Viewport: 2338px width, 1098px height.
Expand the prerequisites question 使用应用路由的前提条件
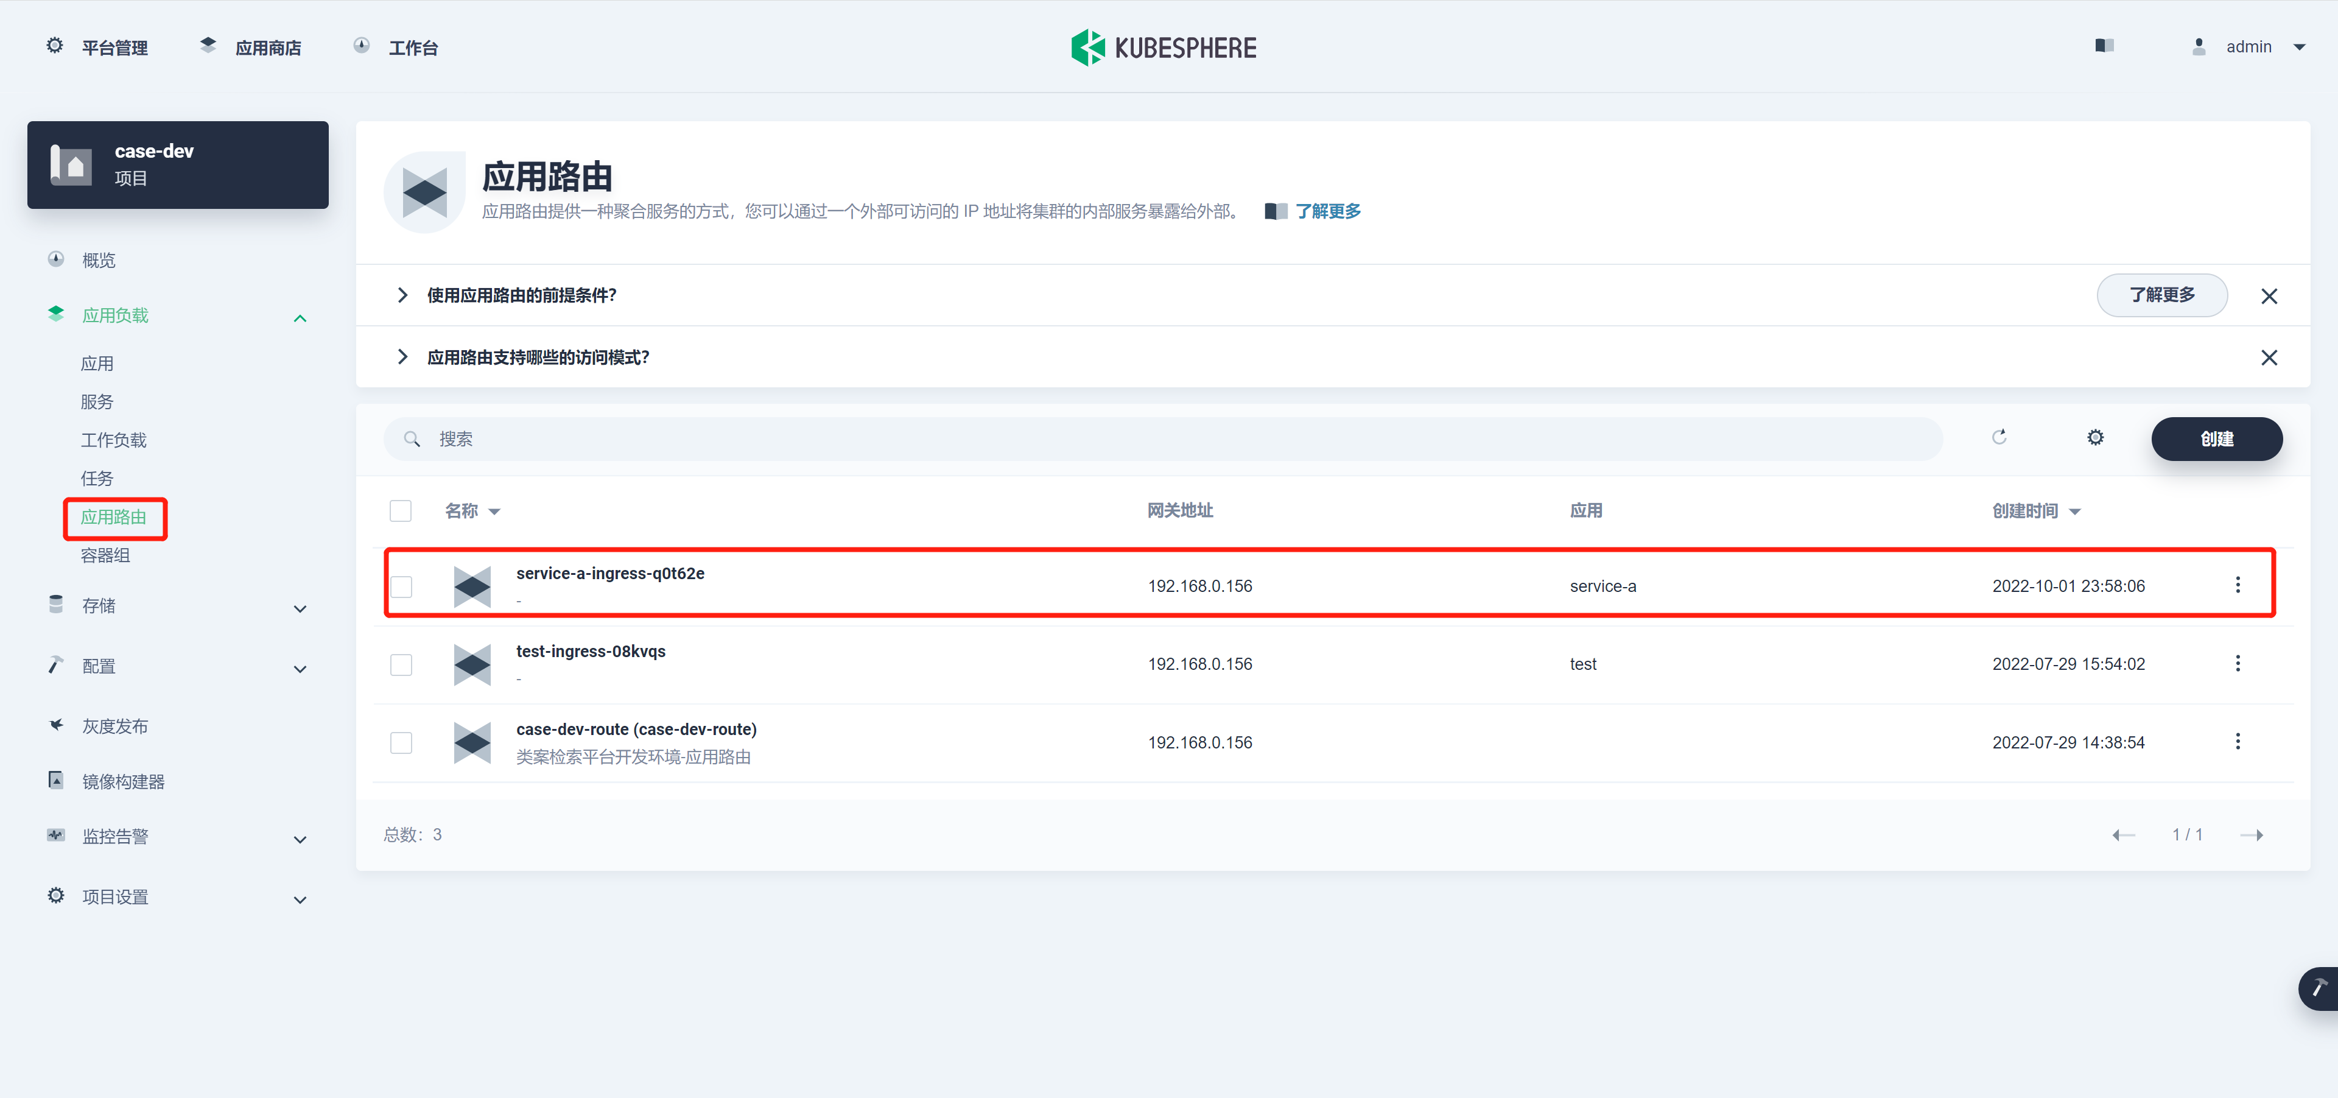pyautogui.click(x=522, y=295)
